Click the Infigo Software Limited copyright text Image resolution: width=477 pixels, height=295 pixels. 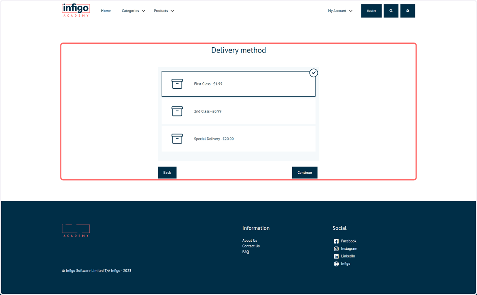[x=97, y=271]
